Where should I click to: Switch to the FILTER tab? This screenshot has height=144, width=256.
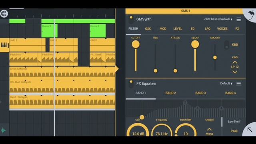point(133,29)
